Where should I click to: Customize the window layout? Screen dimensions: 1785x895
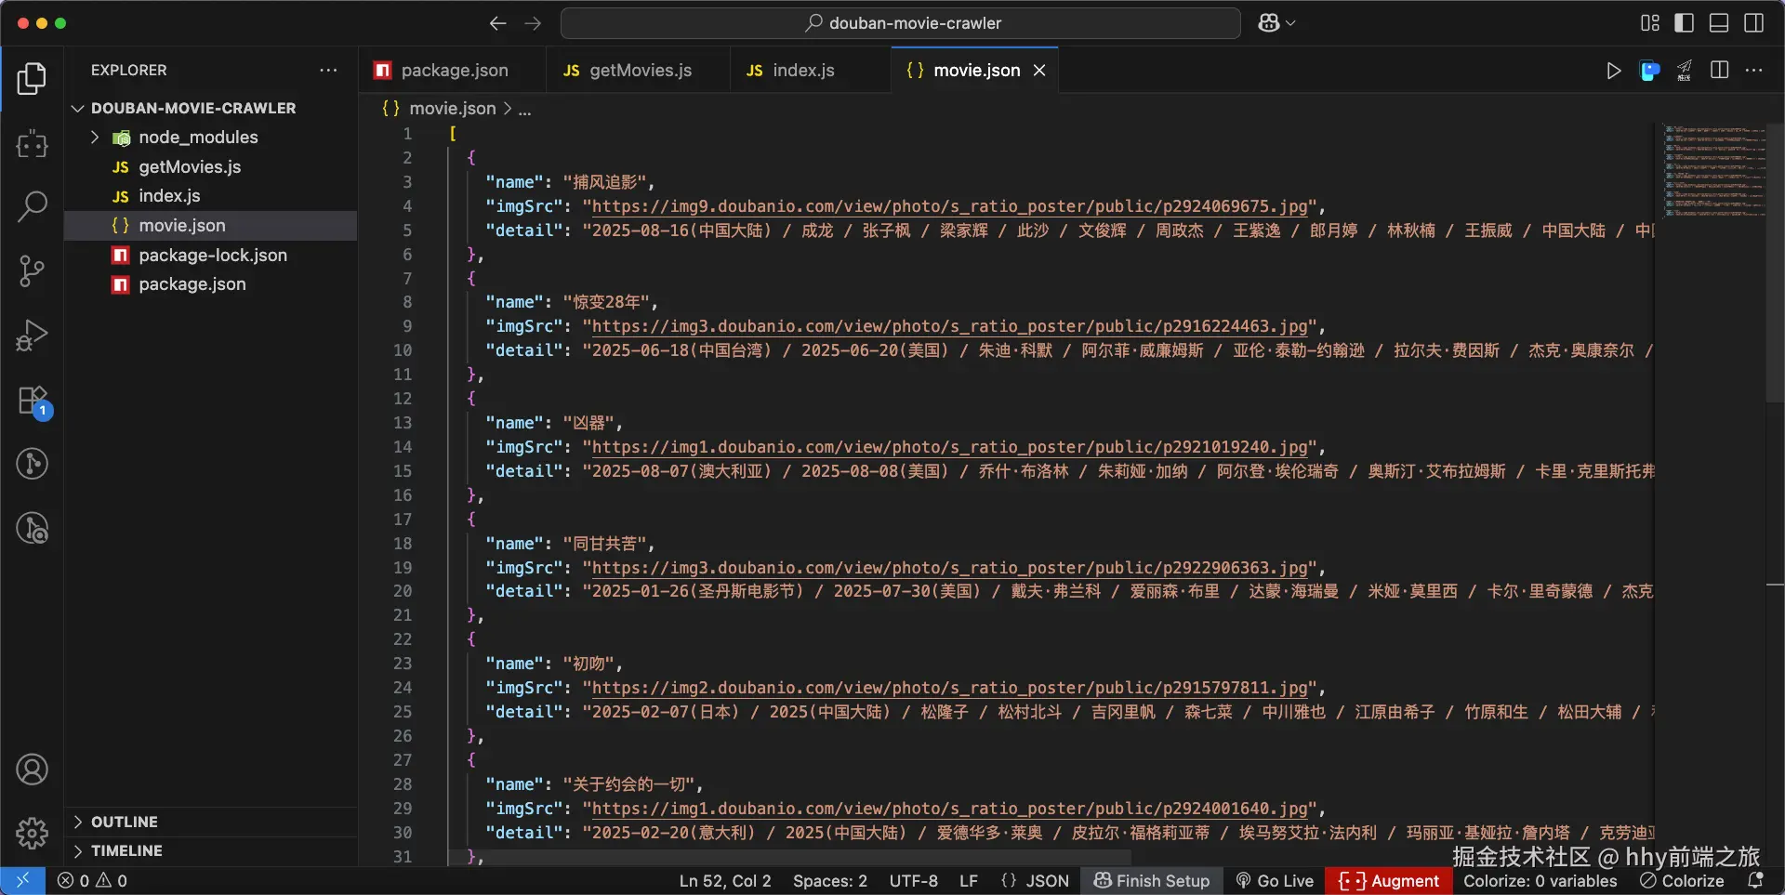pyautogui.click(x=1650, y=23)
